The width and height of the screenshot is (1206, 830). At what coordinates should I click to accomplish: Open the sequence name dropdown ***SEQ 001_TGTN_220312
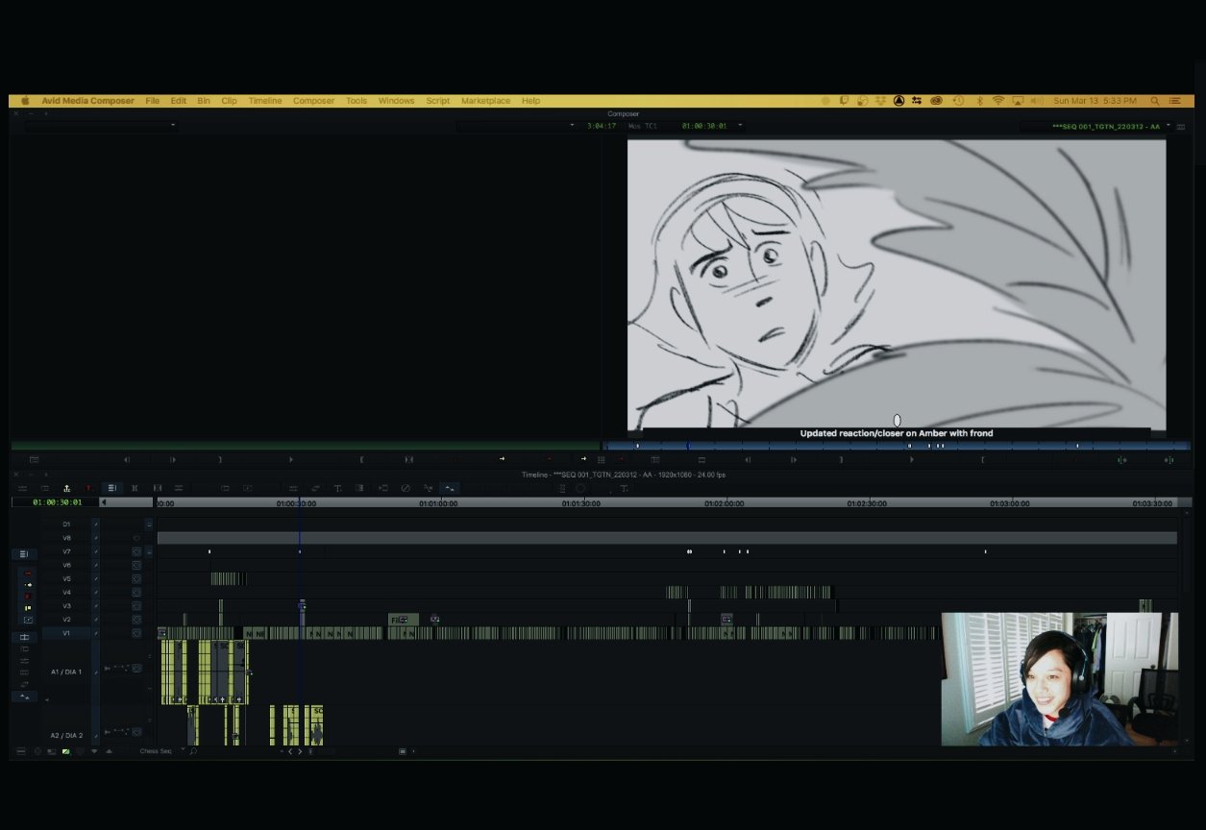tap(1169, 125)
